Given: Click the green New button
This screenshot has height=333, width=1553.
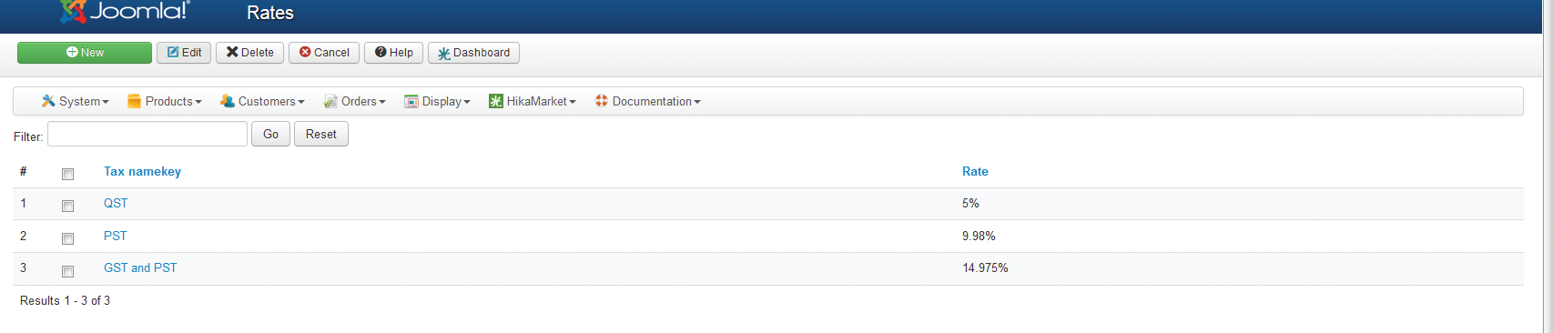Looking at the screenshot, I should click(x=85, y=53).
